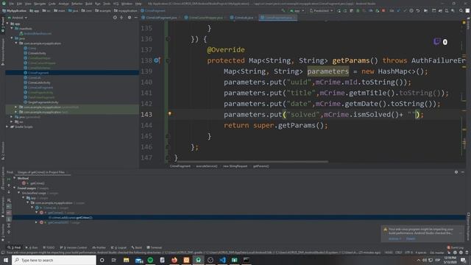Select the highlighted getCrime() usage result row

tap(239, 218)
